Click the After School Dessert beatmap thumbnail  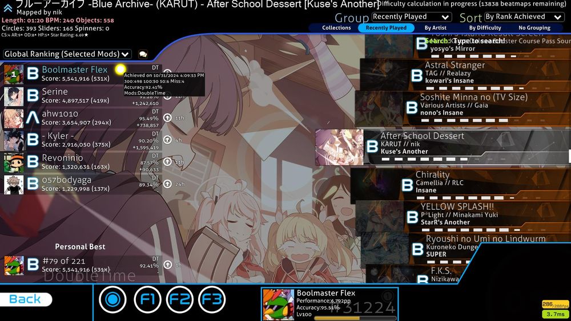tap(339, 147)
